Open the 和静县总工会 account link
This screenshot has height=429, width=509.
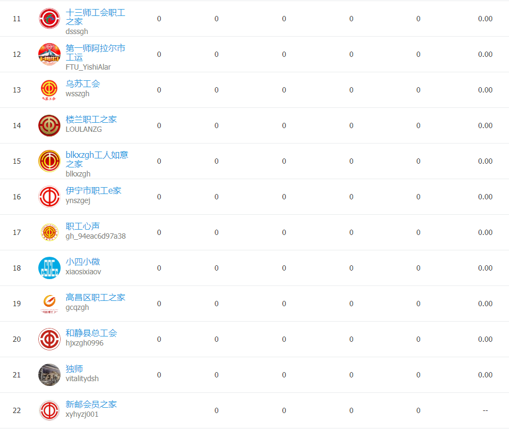[91, 333]
